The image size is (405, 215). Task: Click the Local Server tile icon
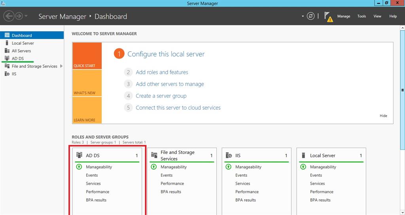pos(303,155)
